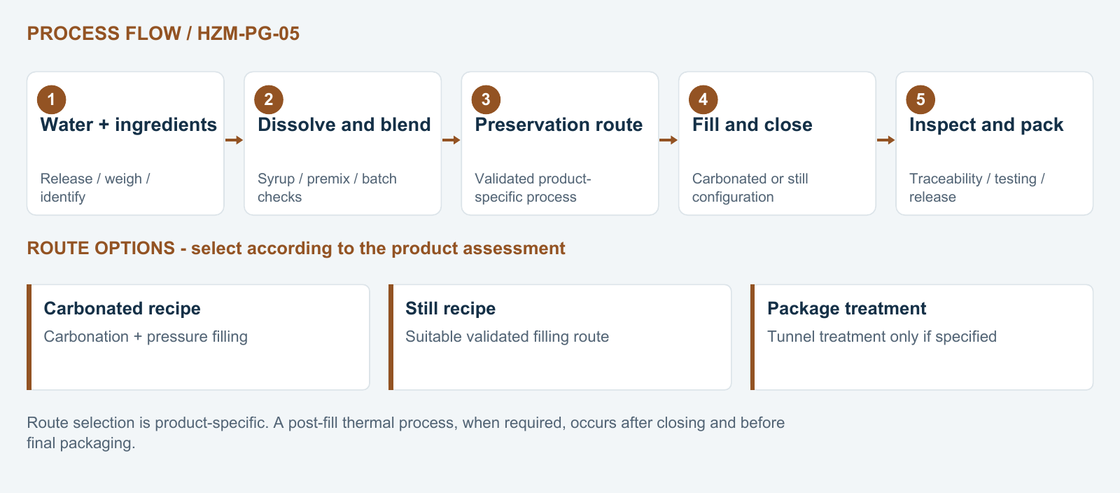Select the Water + ingredients heading
Image resolution: width=1120 pixels, height=493 pixels.
click(129, 125)
